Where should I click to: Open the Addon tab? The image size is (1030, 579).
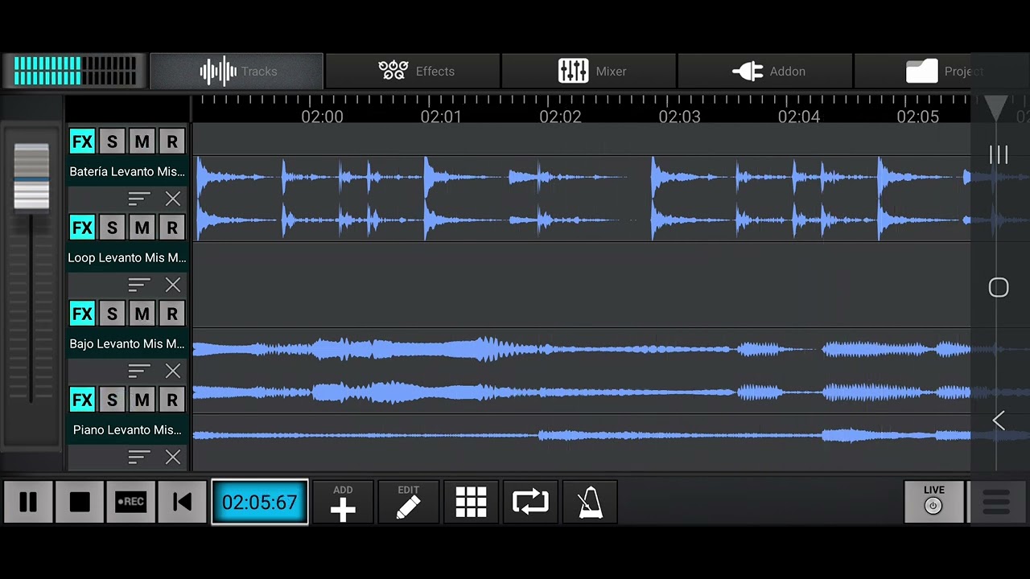766,72
